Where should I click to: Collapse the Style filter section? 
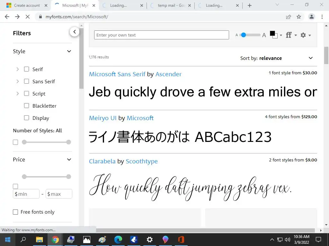pos(69,51)
